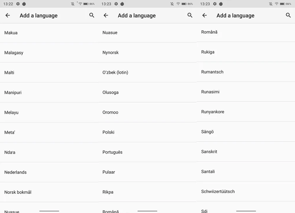Select Malti language entry
The height and width of the screenshot is (213, 295).
click(49, 72)
